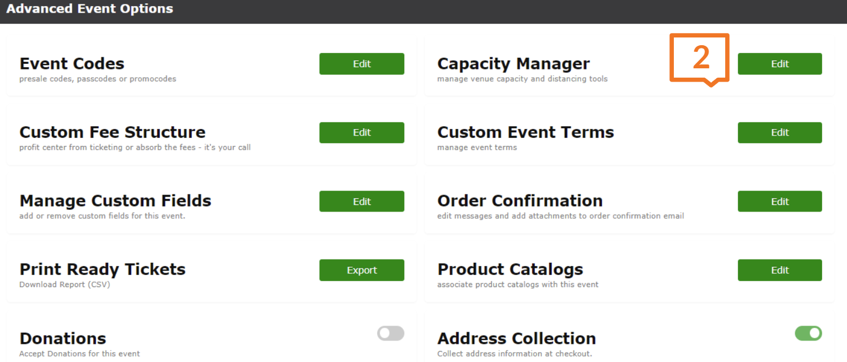Click 'profit center from ticketing' description text
This screenshot has width=847, height=362.
pyautogui.click(x=135, y=147)
